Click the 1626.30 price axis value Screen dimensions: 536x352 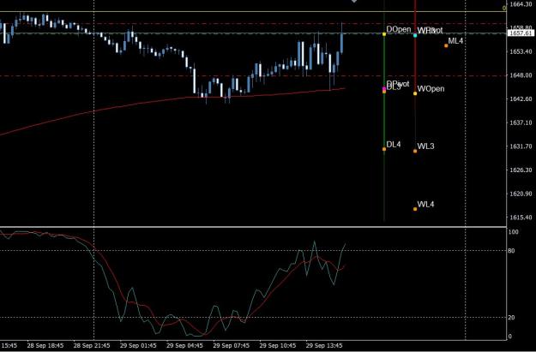click(521, 170)
